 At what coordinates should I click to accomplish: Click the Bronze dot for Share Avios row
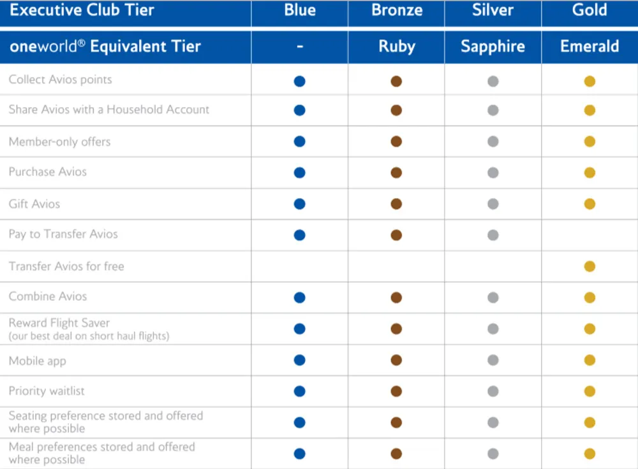click(x=396, y=110)
